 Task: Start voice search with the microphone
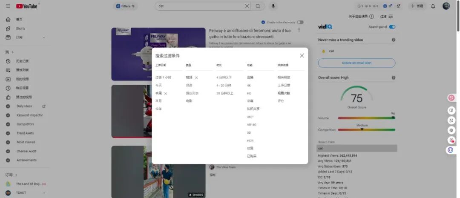point(273,6)
